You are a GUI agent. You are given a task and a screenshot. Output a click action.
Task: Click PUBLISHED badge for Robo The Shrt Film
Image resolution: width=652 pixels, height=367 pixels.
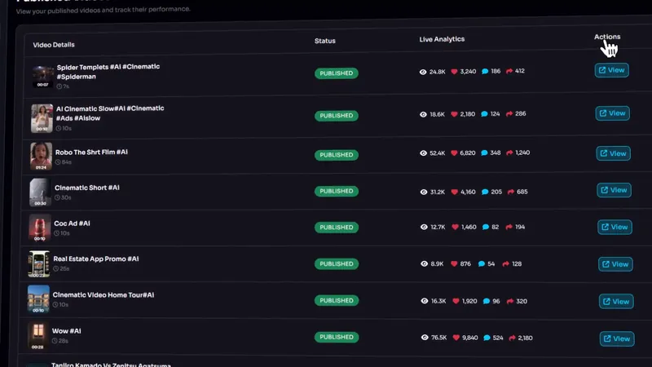tap(337, 155)
